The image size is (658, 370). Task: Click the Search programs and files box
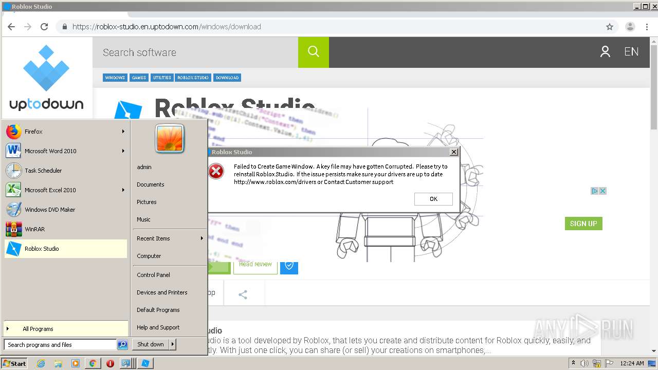click(60, 345)
